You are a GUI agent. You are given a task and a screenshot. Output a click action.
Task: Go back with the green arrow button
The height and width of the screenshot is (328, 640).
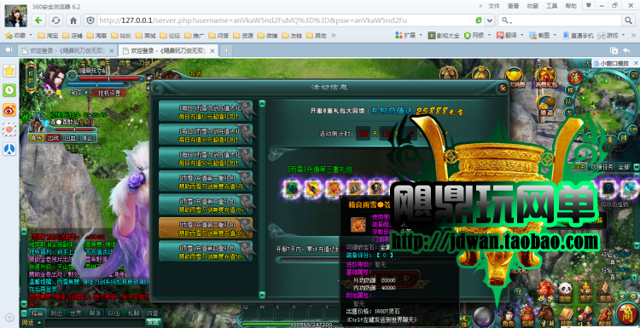(38, 20)
